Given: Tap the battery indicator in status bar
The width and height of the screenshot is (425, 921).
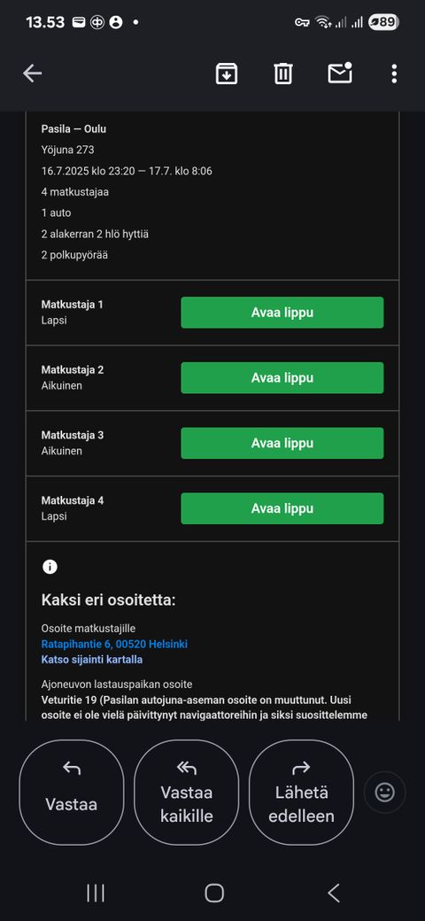Looking at the screenshot, I should [384, 22].
